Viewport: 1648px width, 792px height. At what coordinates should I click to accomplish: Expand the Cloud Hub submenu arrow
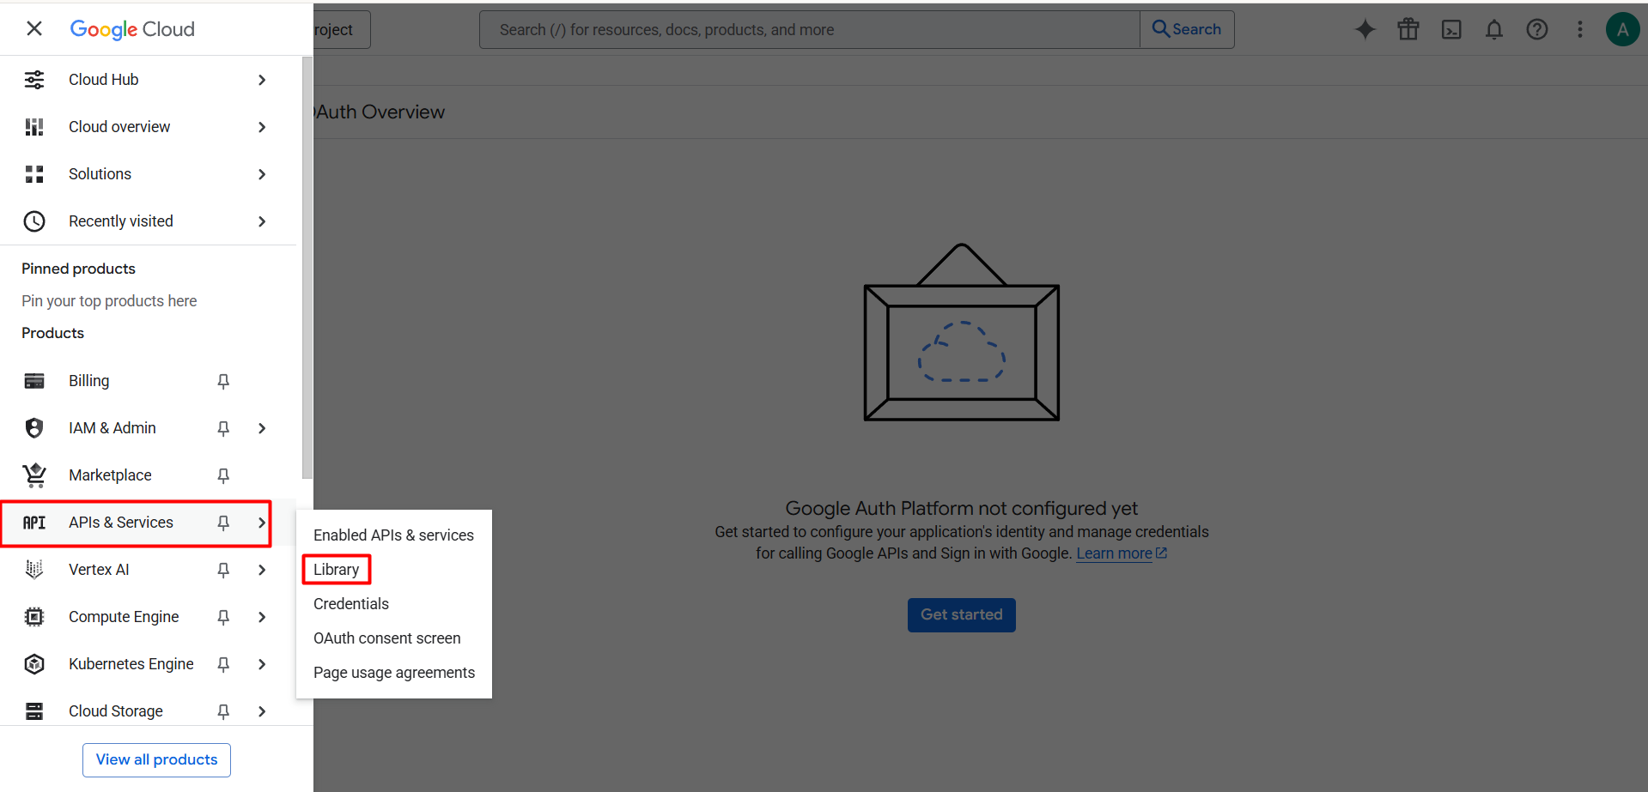pos(262,80)
